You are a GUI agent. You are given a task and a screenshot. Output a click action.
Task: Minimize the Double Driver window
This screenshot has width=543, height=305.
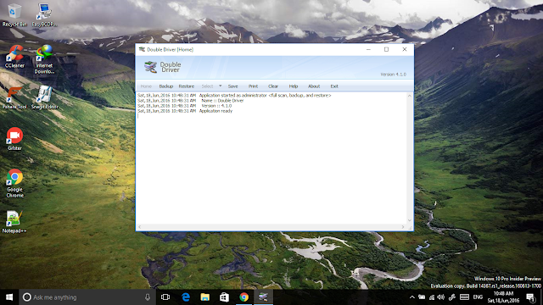click(368, 49)
